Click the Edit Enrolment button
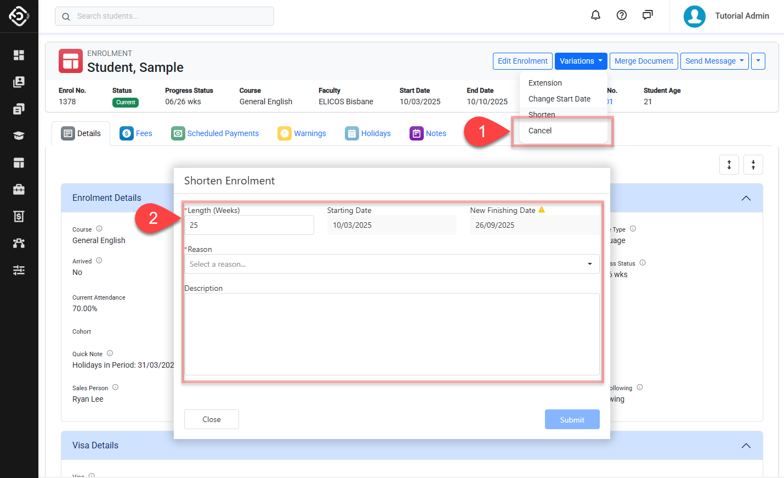 522,61
